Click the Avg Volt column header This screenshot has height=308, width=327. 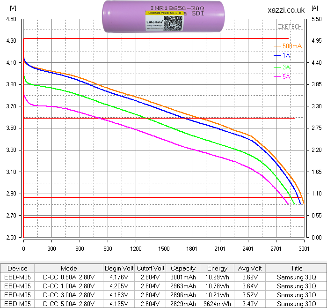(x=250, y=268)
